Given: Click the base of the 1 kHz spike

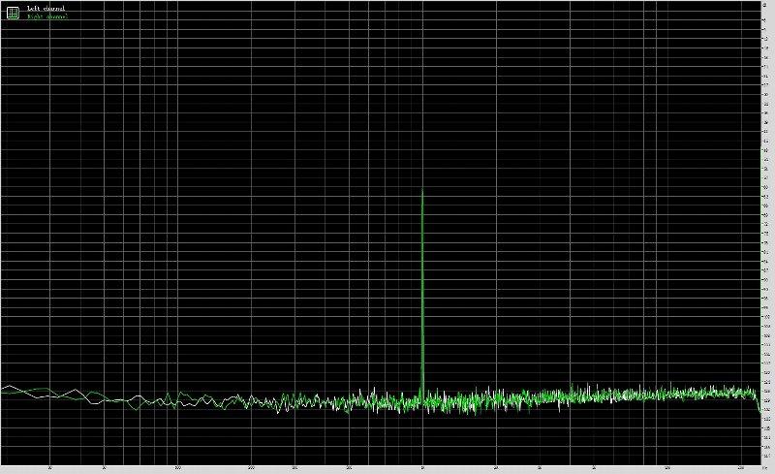Looking at the screenshot, I should click(x=422, y=393).
